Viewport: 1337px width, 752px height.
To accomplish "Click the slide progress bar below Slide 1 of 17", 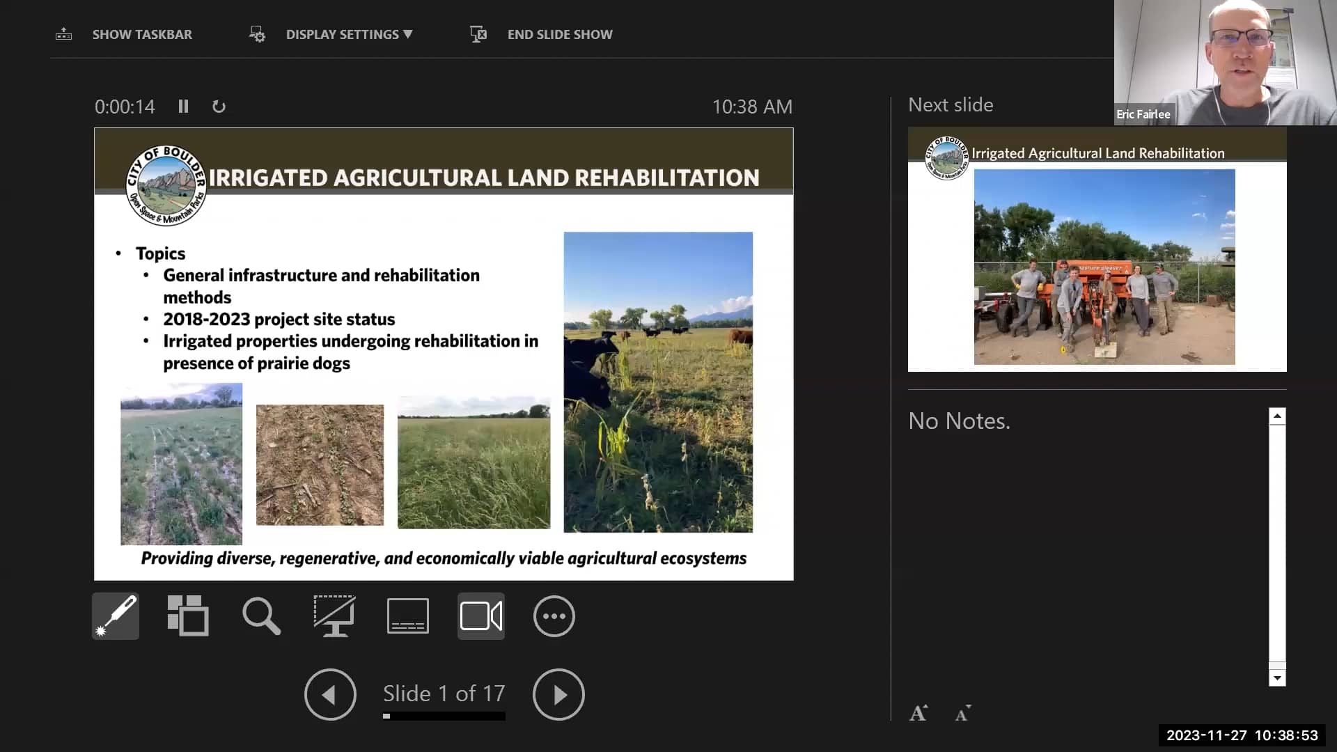I will pyautogui.click(x=444, y=716).
